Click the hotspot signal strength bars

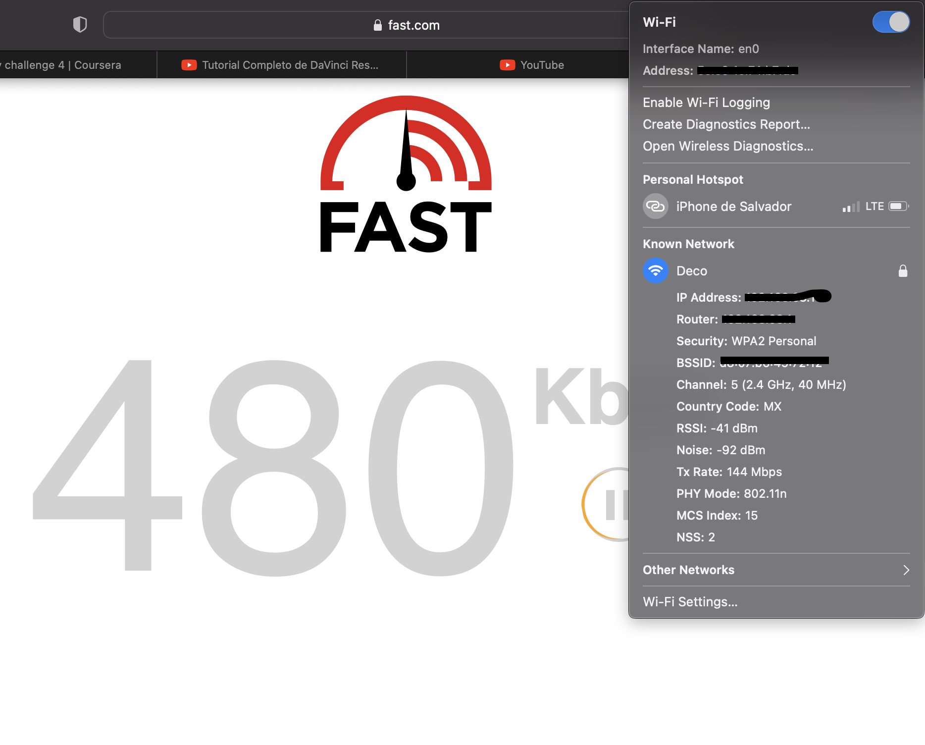(x=851, y=207)
